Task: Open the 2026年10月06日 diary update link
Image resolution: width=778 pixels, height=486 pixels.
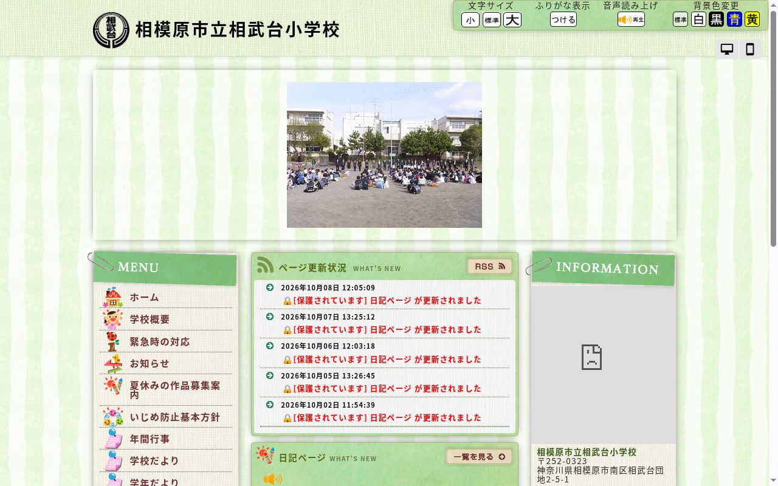Action: coord(387,359)
